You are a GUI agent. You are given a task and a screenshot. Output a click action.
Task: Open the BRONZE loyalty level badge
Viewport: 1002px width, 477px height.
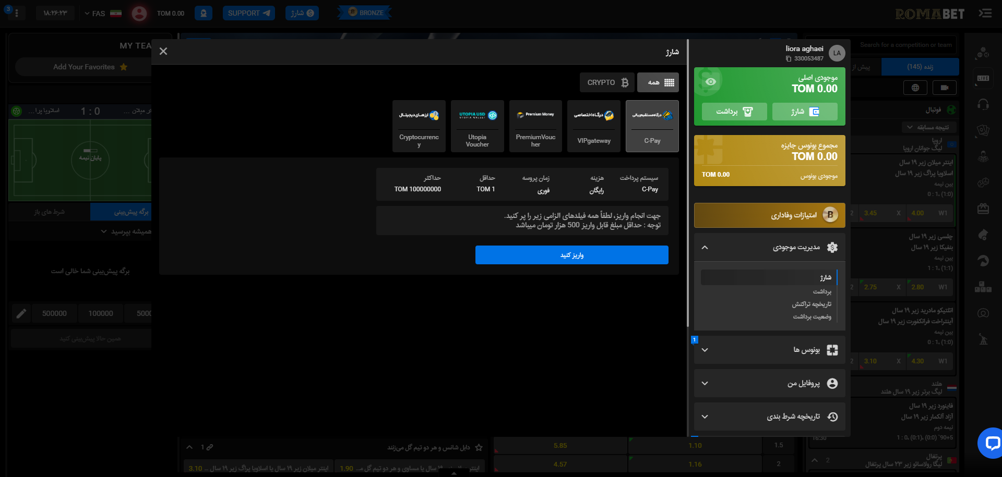tap(365, 13)
